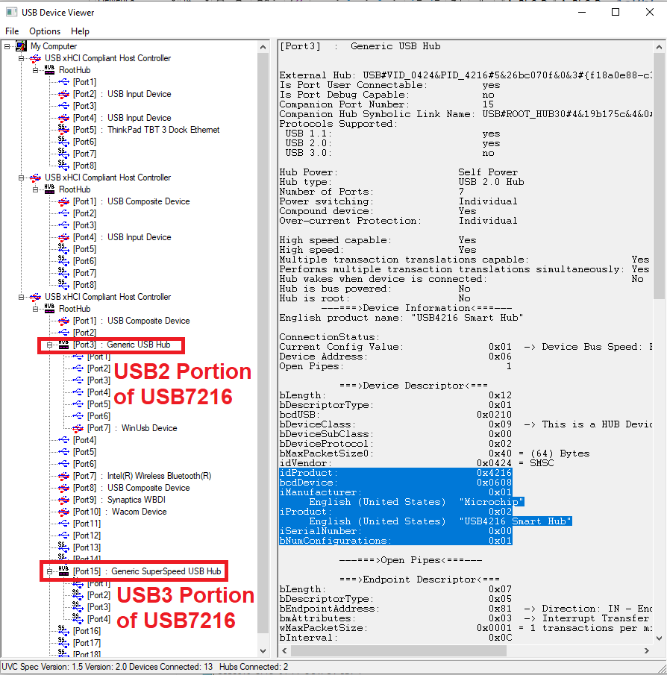The image size is (667, 675).
Task: Click the Port17 SuperSpeed port icon
Action: (63, 643)
